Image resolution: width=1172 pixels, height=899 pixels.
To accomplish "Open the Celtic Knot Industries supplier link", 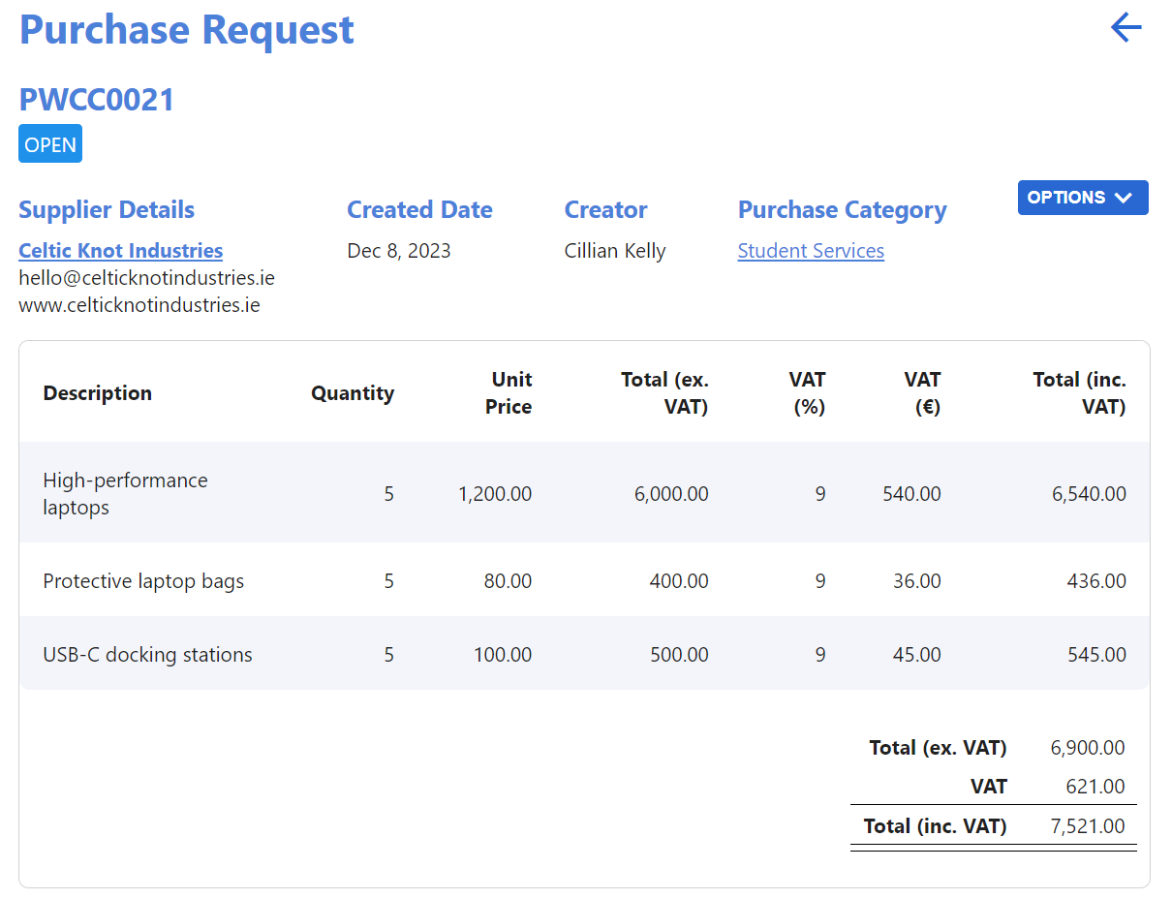I will (x=121, y=251).
